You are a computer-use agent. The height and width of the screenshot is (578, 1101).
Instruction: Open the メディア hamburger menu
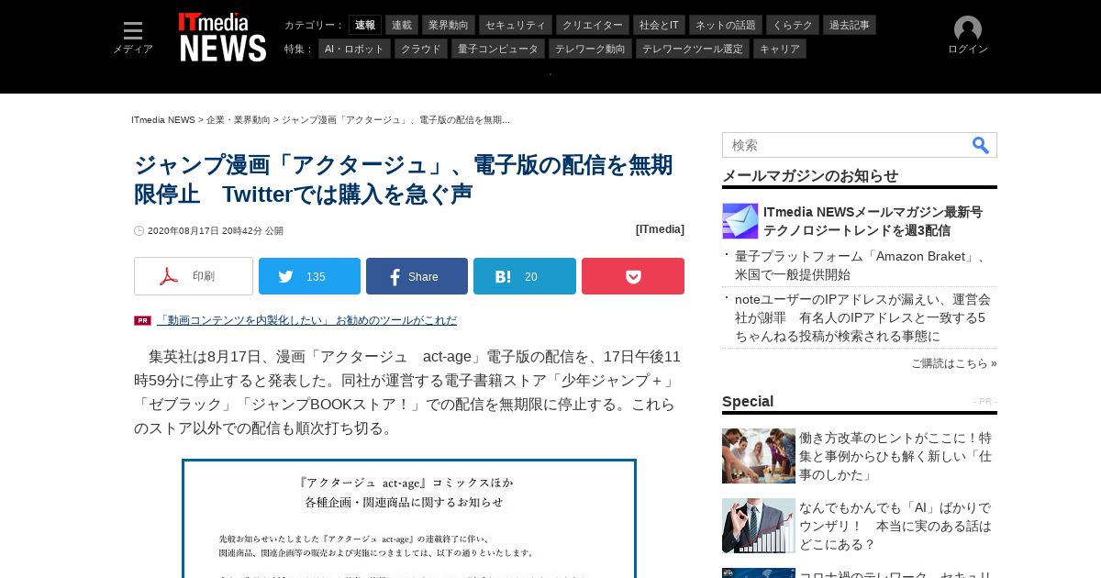point(133,38)
